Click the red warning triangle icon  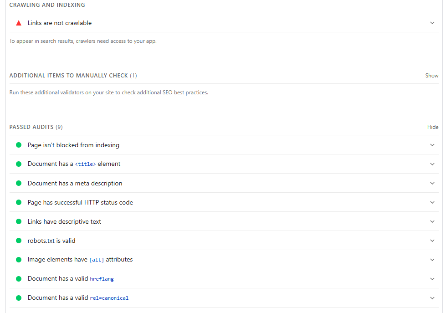(18, 22)
